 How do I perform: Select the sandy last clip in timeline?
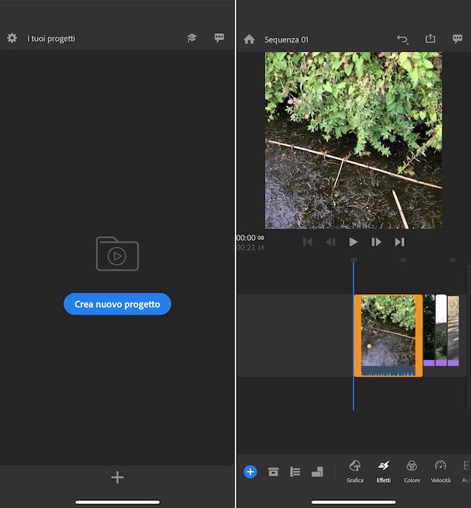coord(453,330)
